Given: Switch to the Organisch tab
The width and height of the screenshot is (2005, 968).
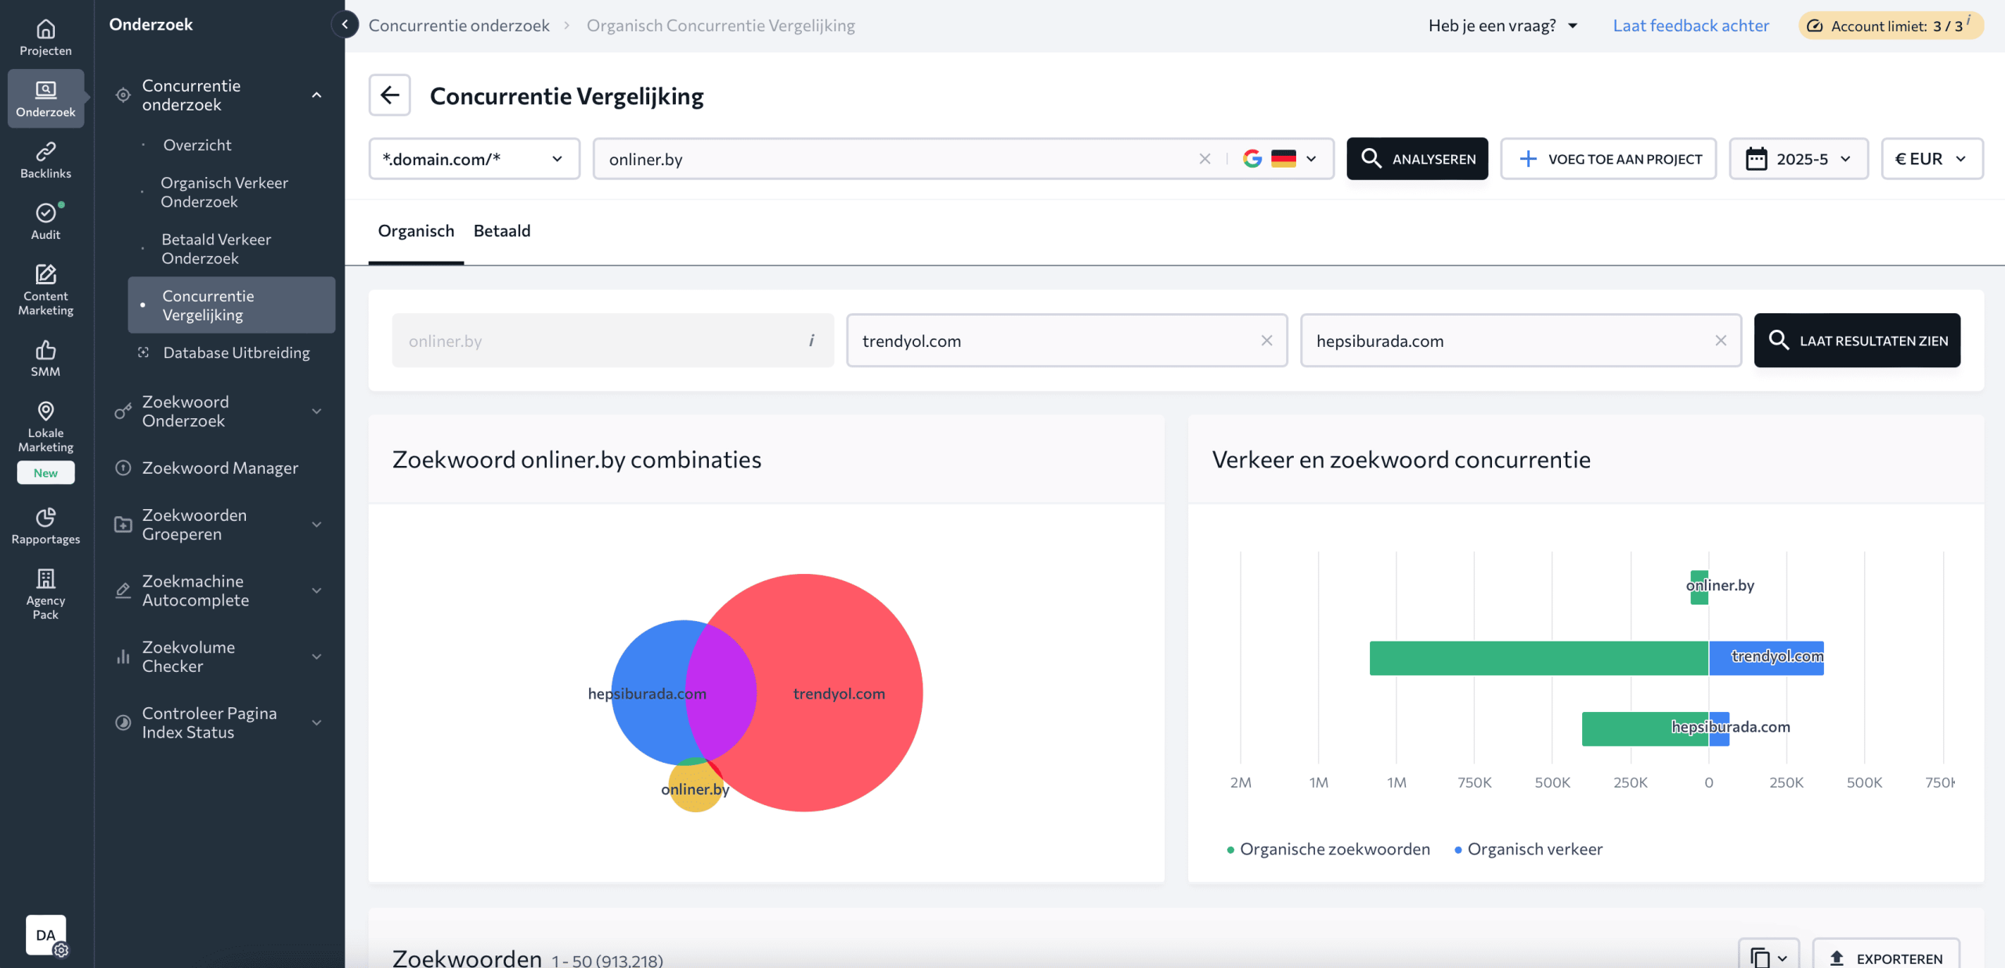Looking at the screenshot, I should pos(416,231).
